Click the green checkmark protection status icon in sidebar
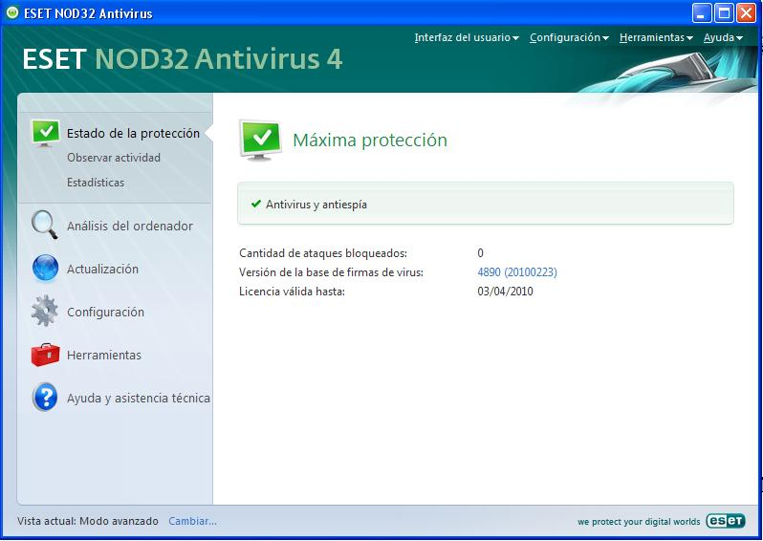Viewport: 763px width, 541px height. pos(45,133)
